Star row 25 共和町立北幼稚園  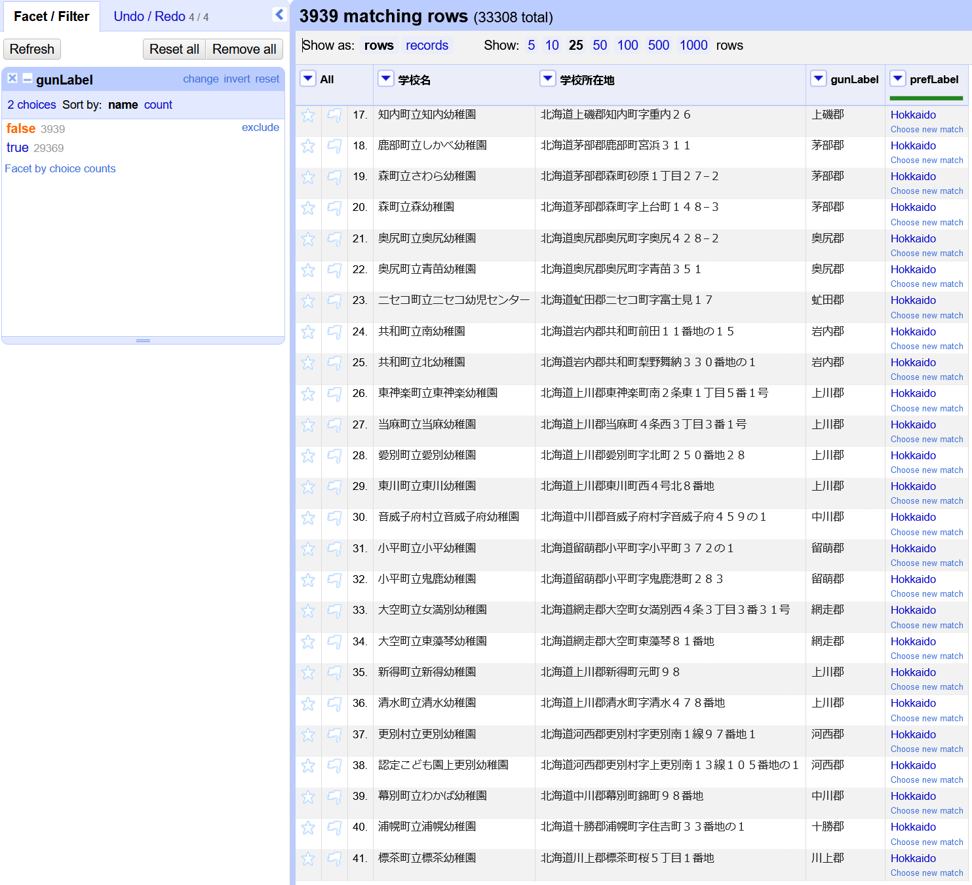308,364
